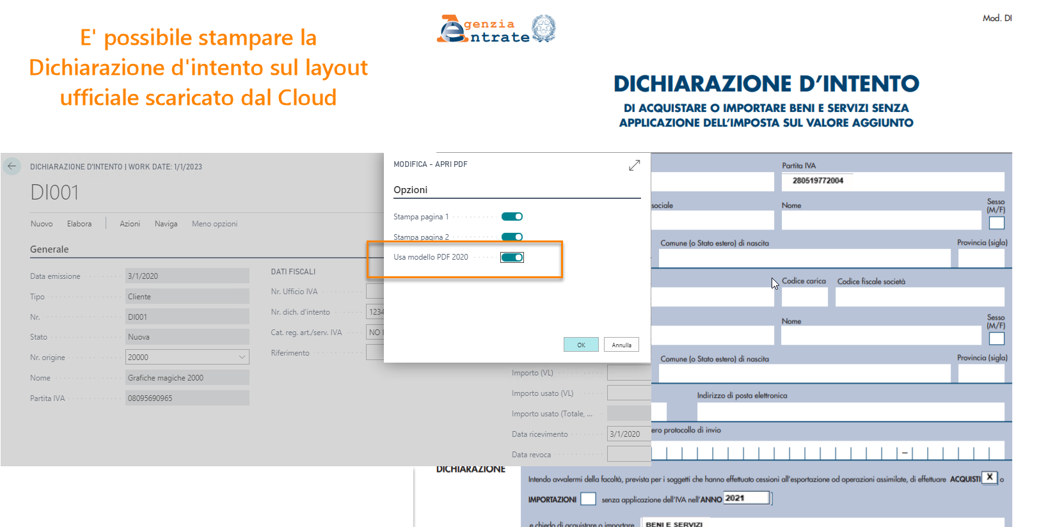
Task: Check the ACQUISTI checkbox
Action: 990,477
